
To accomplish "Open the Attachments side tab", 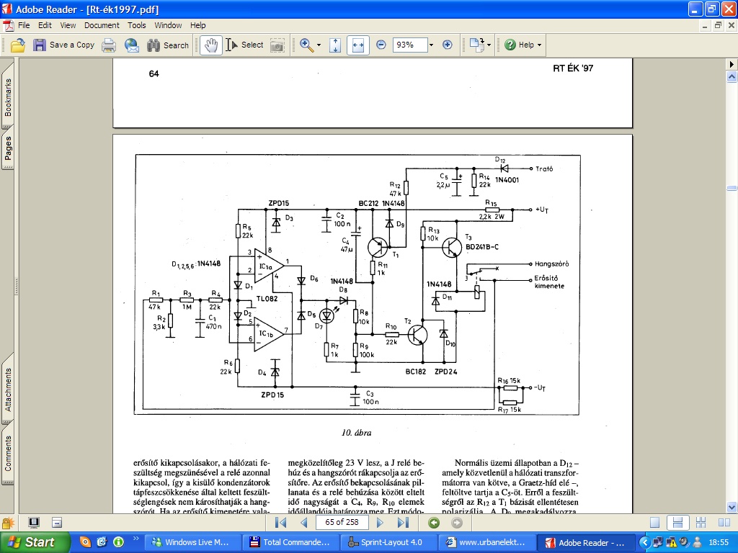I will pyautogui.click(x=8, y=390).
